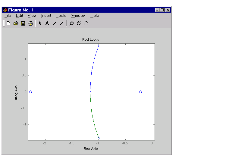Expand the Tools menu
The height and width of the screenshot is (157, 226).
coord(61,16)
